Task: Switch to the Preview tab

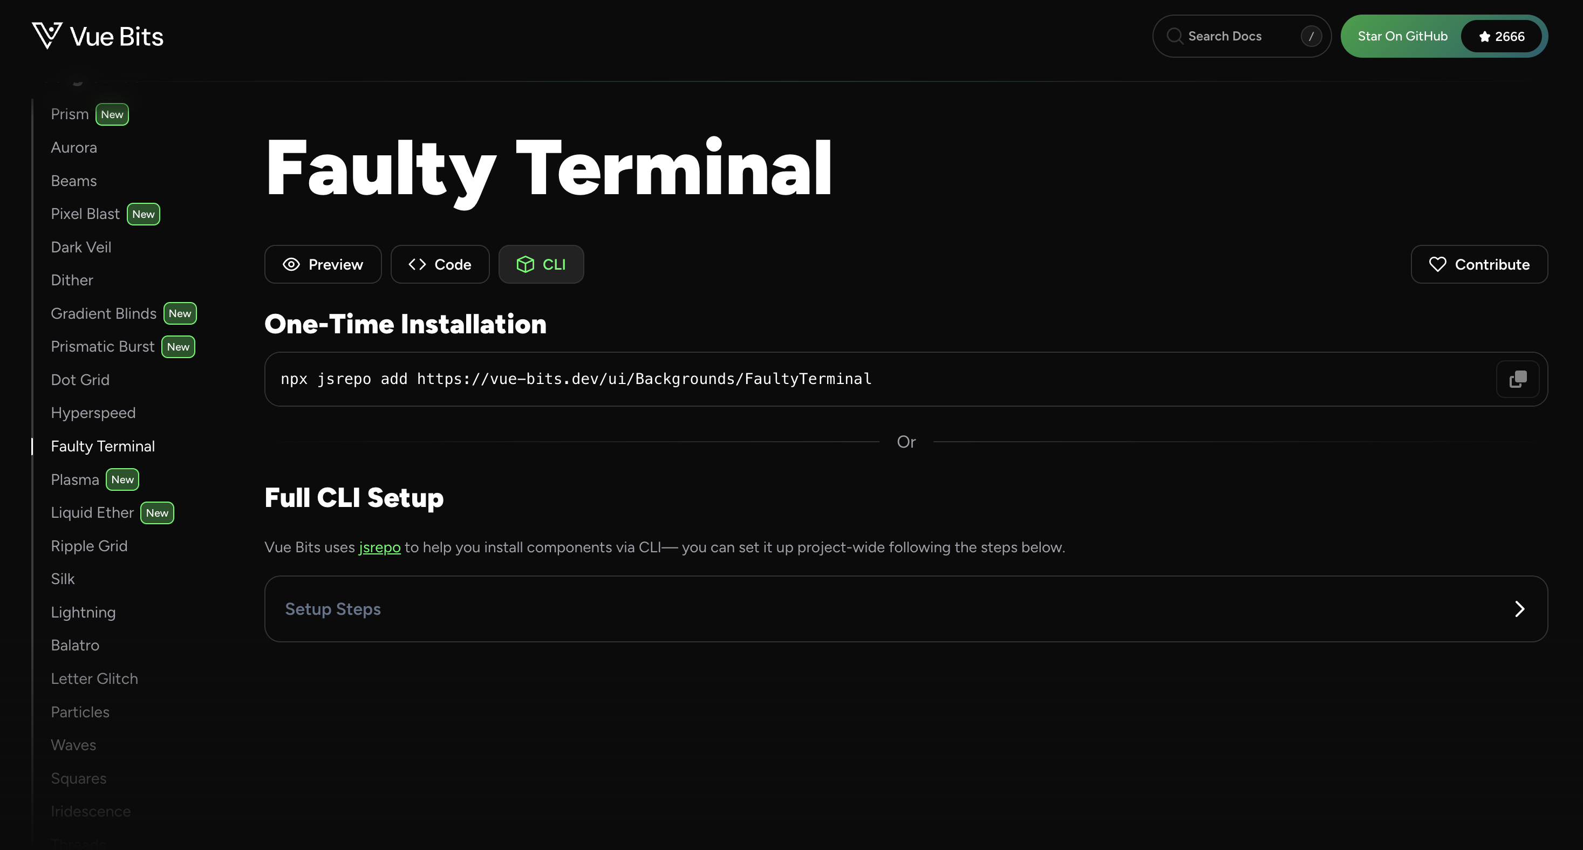Action: coord(323,265)
